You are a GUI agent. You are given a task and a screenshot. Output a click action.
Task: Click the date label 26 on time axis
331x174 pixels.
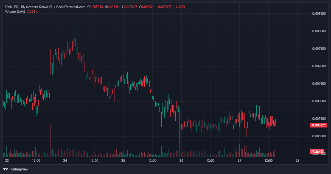click(181, 161)
